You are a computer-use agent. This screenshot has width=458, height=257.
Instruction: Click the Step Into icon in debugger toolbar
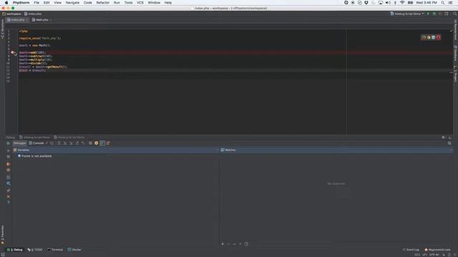65,143
